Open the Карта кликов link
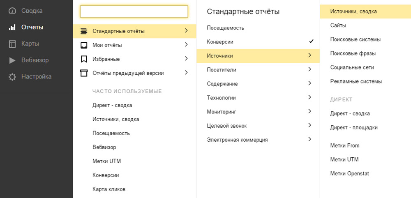 click(109, 189)
